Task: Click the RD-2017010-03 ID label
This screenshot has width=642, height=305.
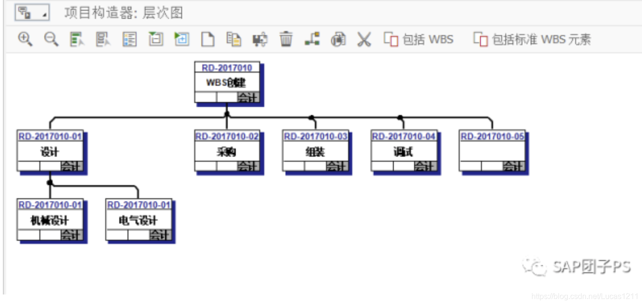Action: click(315, 136)
